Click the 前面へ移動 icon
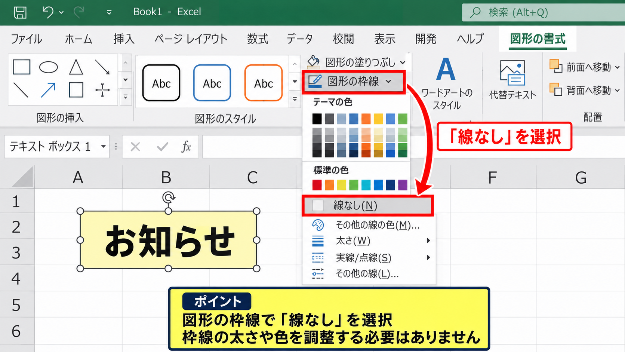 pyautogui.click(x=556, y=66)
